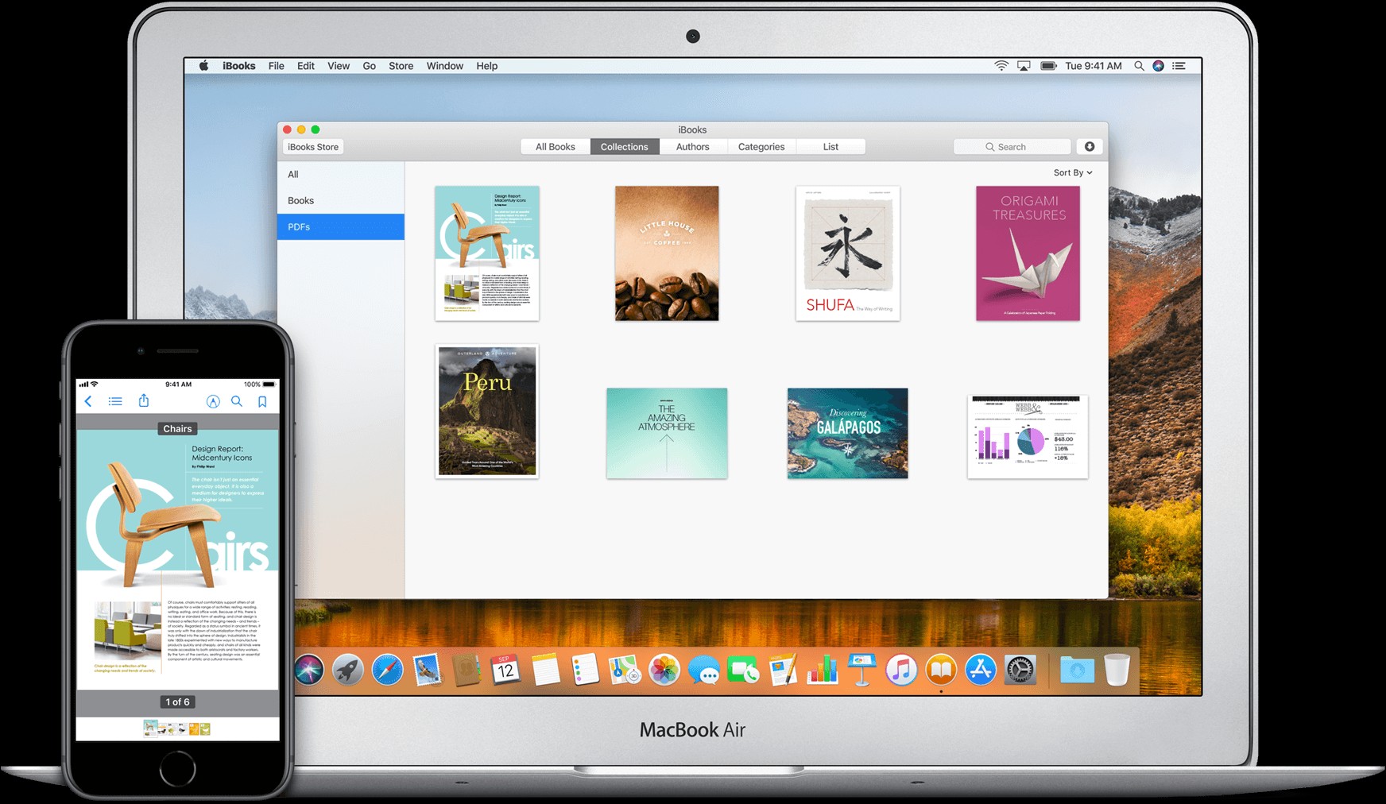Switch to List view

click(830, 146)
